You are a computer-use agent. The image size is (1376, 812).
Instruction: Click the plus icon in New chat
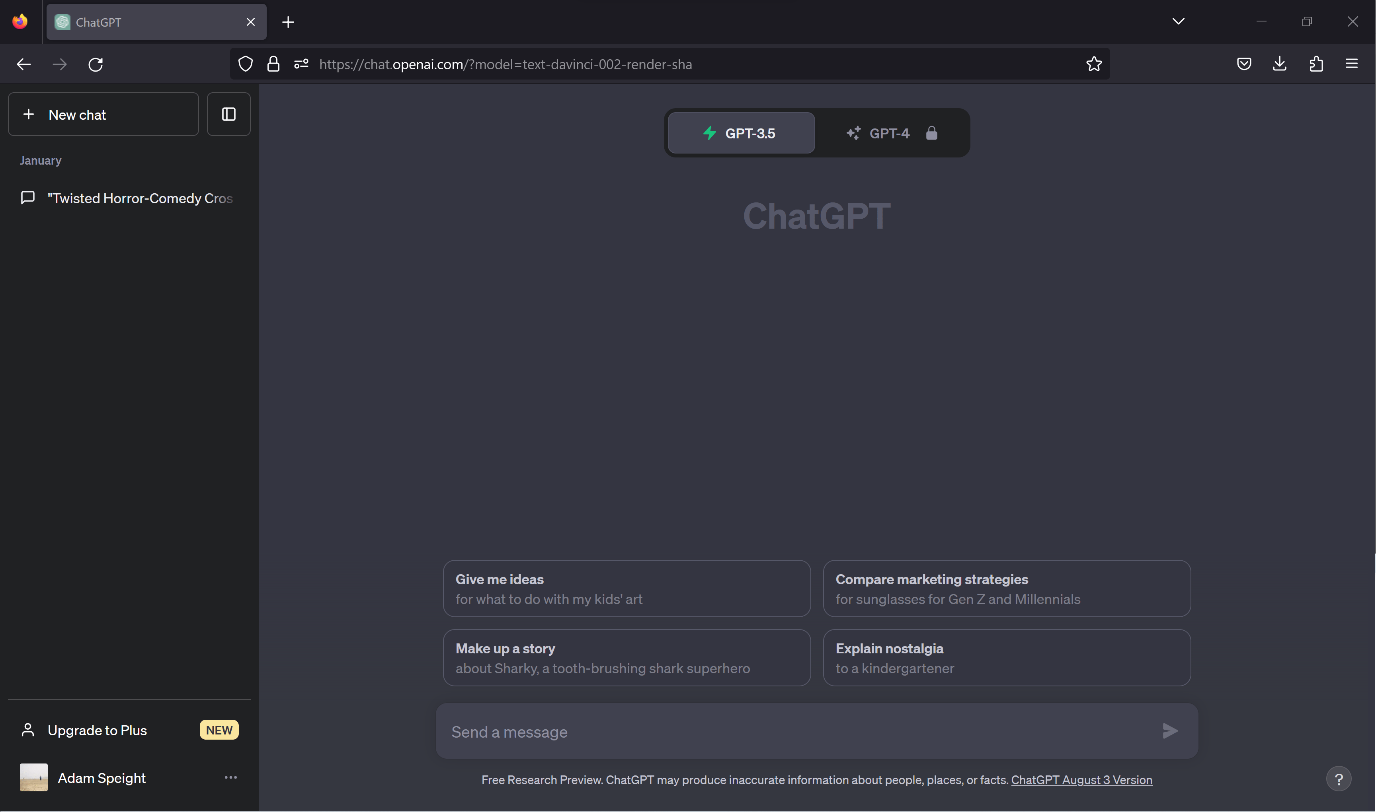click(x=29, y=114)
